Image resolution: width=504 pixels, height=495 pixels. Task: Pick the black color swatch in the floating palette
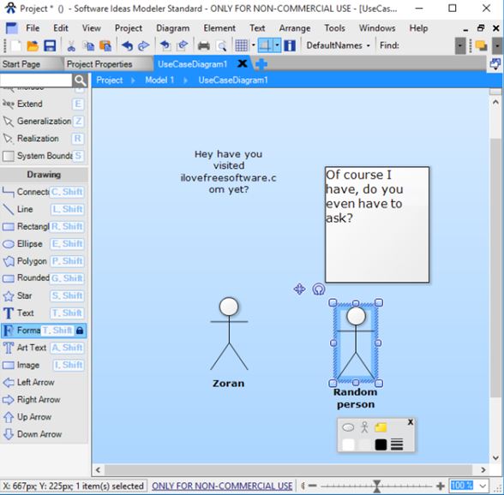click(x=381, y=444)
